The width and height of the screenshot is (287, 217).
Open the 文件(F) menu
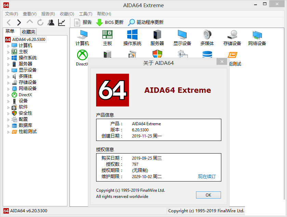coord(11,14)
